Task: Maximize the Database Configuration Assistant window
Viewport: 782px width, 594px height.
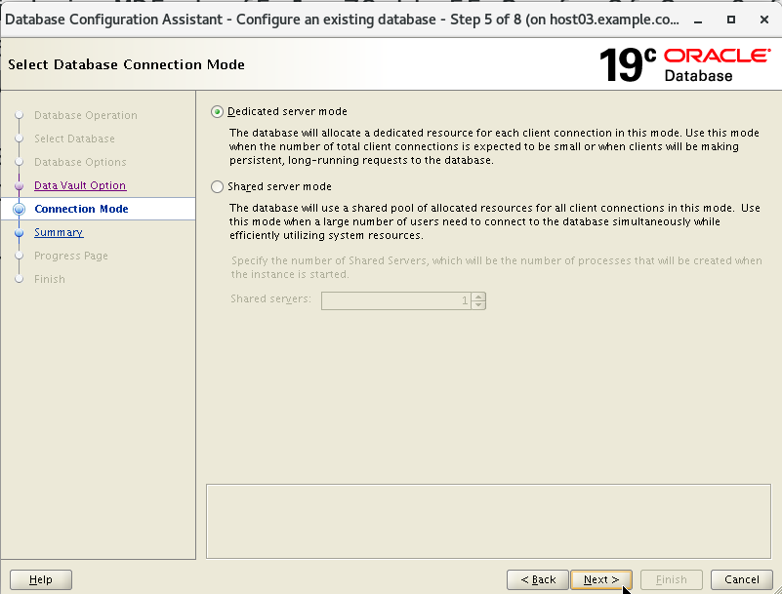Action: (731, 20)
